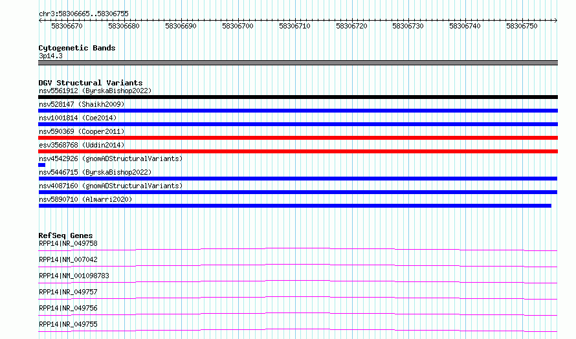
Task: Click the magenta line under RPP14|NR_049758
Action: [x=298, y=250]
